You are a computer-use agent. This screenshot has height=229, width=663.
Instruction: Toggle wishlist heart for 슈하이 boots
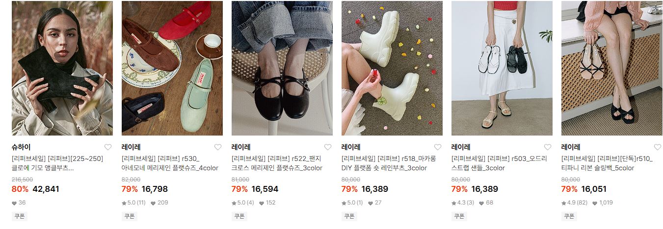pos(108,147)
